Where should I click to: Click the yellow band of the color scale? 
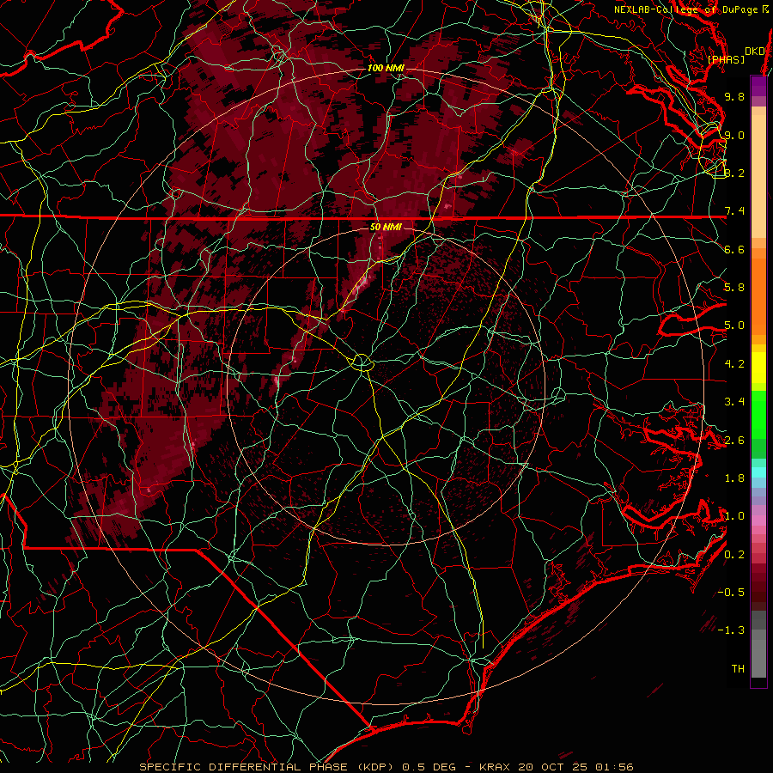pyautogui.click(x=758, y=368)
